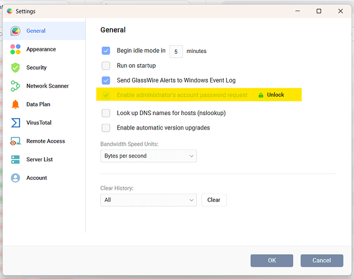Click the Server List rack icon
The image size is (354, 279).
pos(16,160)
